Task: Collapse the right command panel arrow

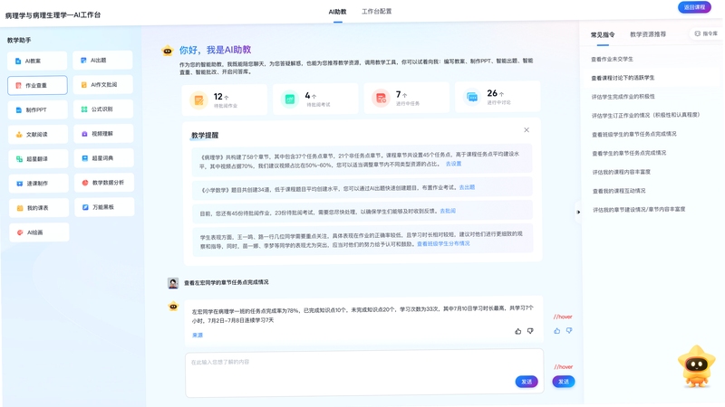Action: [x=578, y=212]
